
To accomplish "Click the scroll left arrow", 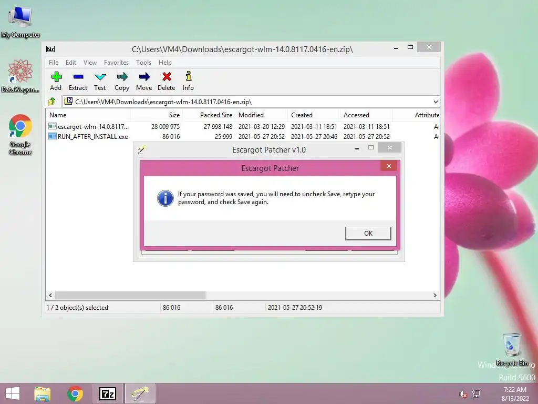I will click(51, 295).
